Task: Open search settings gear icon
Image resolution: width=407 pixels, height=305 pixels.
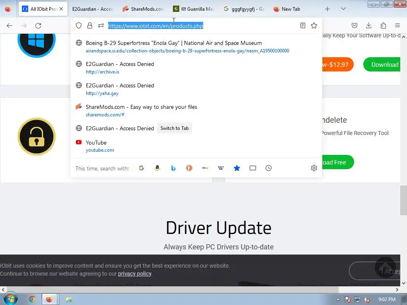Action: tap(314, 168)
